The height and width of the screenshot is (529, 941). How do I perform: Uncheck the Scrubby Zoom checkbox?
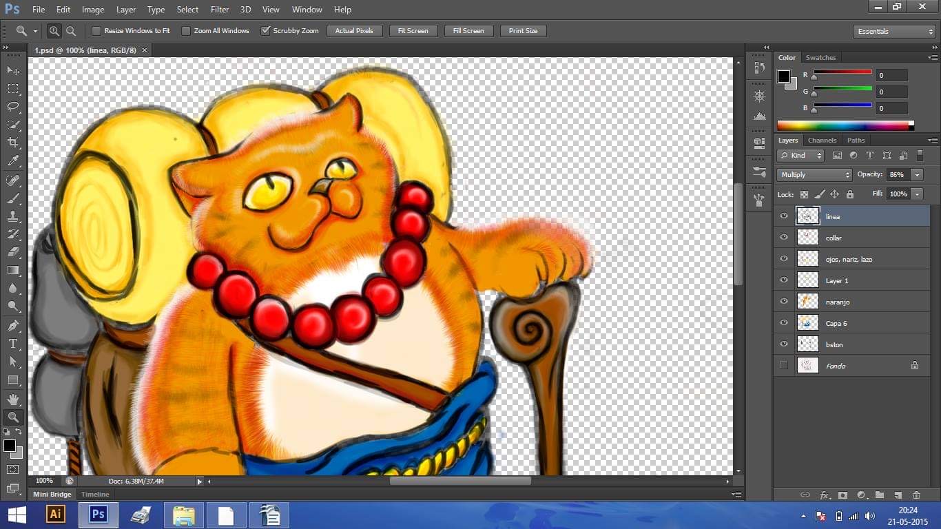pyautogui.click(x=265, y=31)
